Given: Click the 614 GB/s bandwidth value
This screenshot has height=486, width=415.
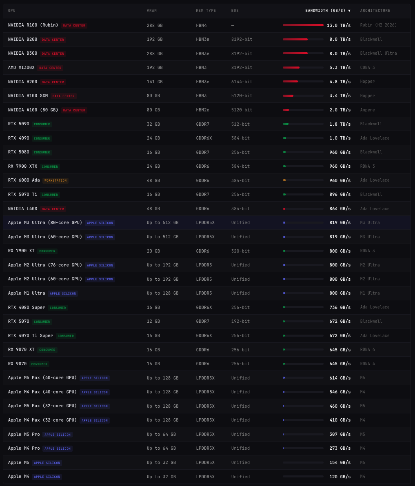Looking at the screenshot, I should (x=340, y=378).
